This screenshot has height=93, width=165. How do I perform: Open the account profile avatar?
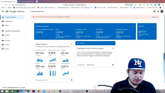coord(162,11)
